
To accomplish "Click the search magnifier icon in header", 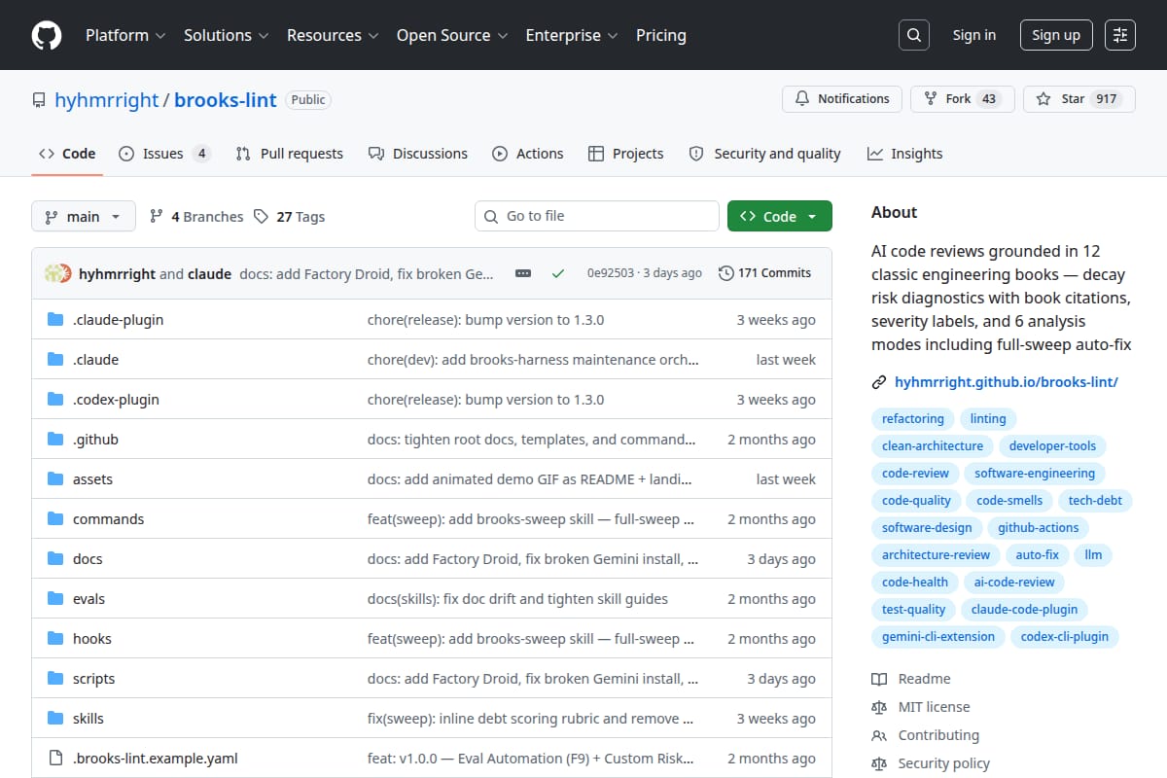I will (x=913, y=35).
